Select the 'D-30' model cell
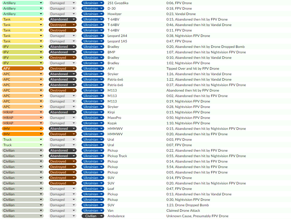Screen dimensions: 291x219 (x=112, y=9)
